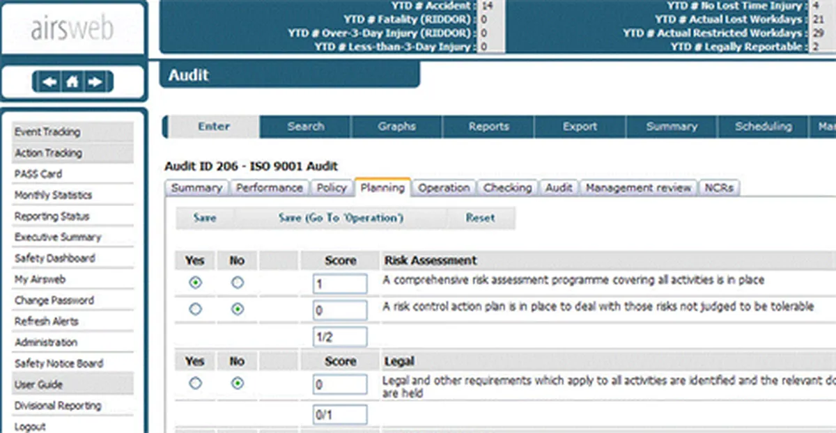Select No for Legal and other requirements
Viewport: 836px width, 433px height.
[x=238, y=384]
